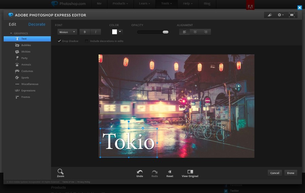Switch to the Edit tab
The image size is (305, 193).
pyautogui.click(x=13, y=24)
